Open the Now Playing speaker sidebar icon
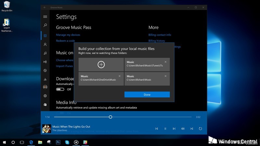 point(45,62)
